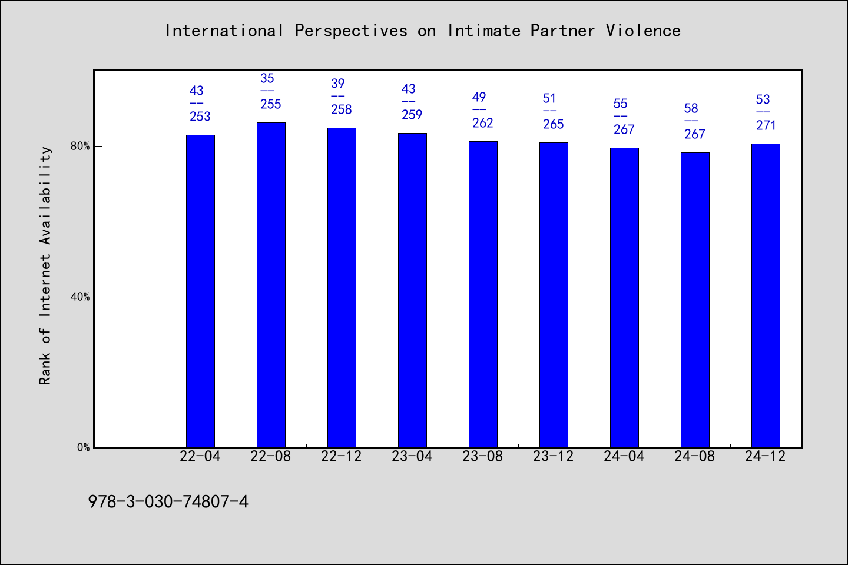Click the x-axis label 24-04
Viewport: 848px width, 565px height.
click(x=624, y=457)
